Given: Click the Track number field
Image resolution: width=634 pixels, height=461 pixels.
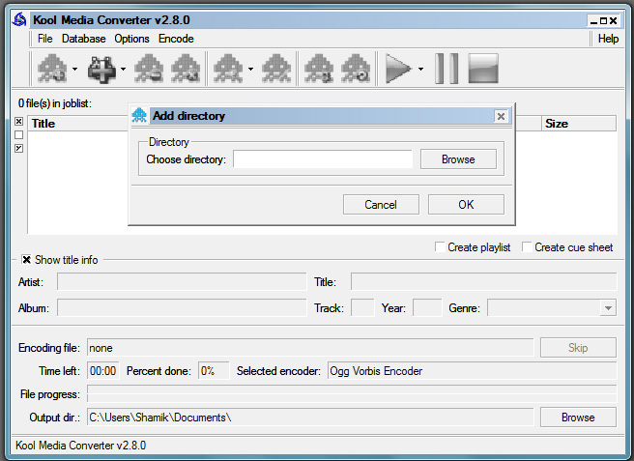Looking at the screenshot, I should (x=362, y=308).
